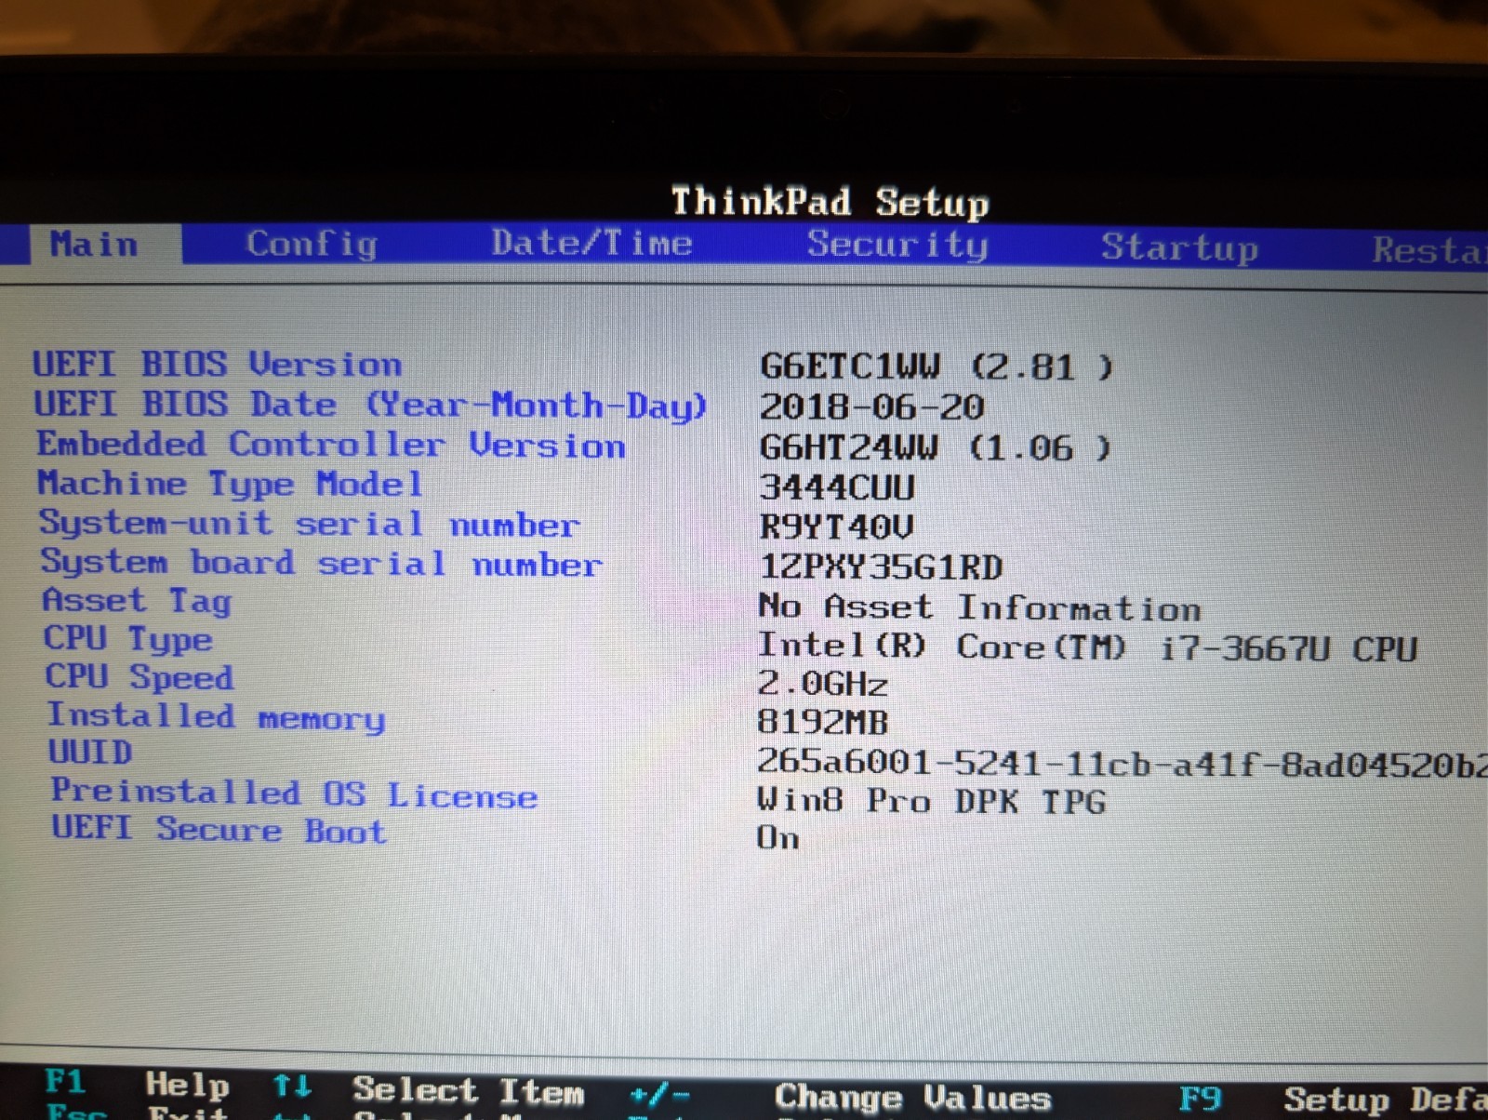
Task: Click the BIOS date value 2018-06-20
Action: pos(871,407)
